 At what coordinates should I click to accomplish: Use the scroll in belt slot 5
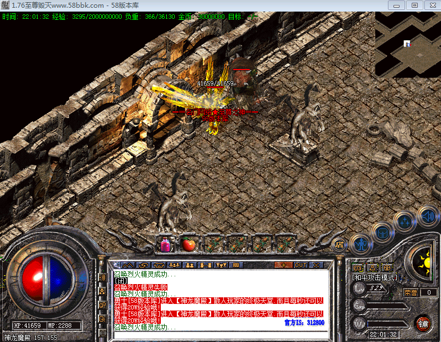point(261,244)
